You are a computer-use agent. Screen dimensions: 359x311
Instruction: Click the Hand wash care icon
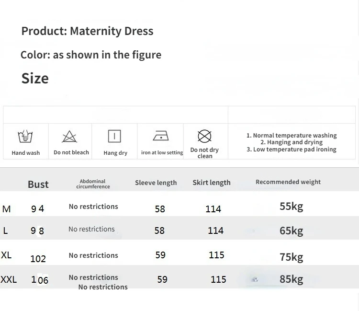click(x=25, y=137)
